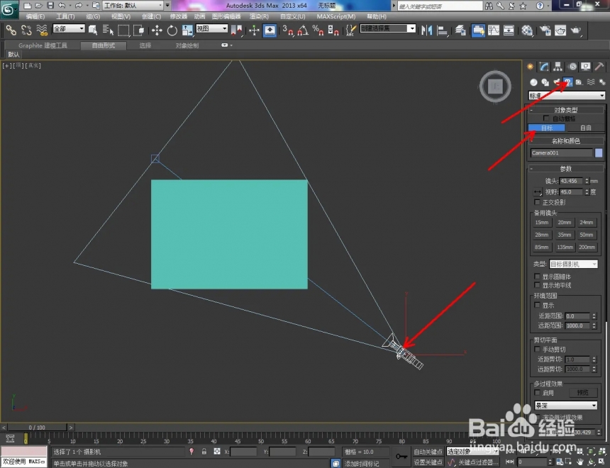Open the 景深 effect dropdown
The height and width of the screenshot is (468, 610).
pos(565,406)
